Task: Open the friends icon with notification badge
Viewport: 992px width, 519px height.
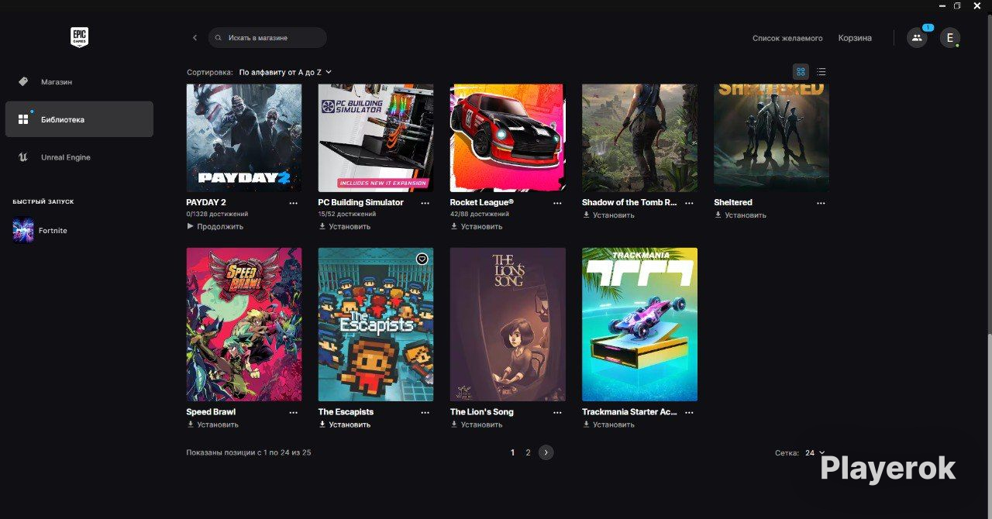Action: tap(917, 37)
